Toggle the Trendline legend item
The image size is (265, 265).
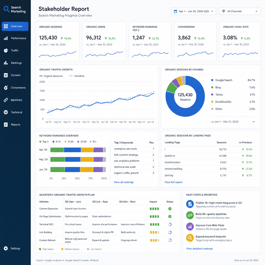tap(77, 76)
